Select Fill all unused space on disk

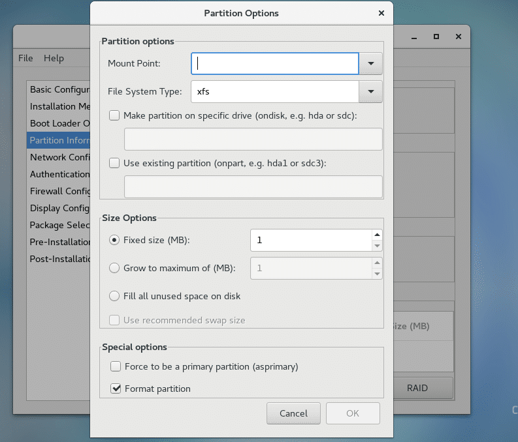[x=115, y=296]
